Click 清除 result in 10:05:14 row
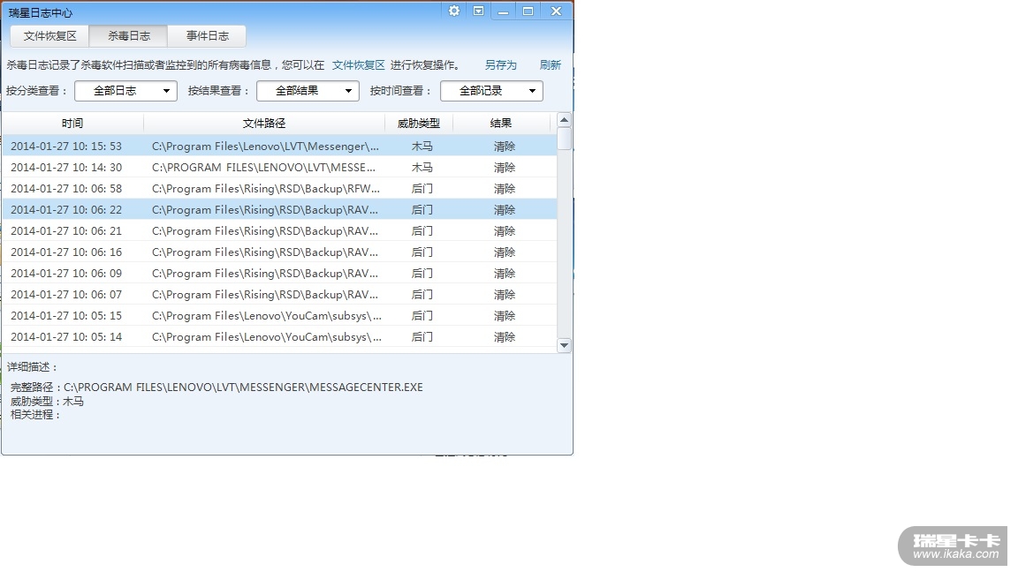The width and height of the screenshot is (1018, 572). pyautogui.click(x=505, y=336)
